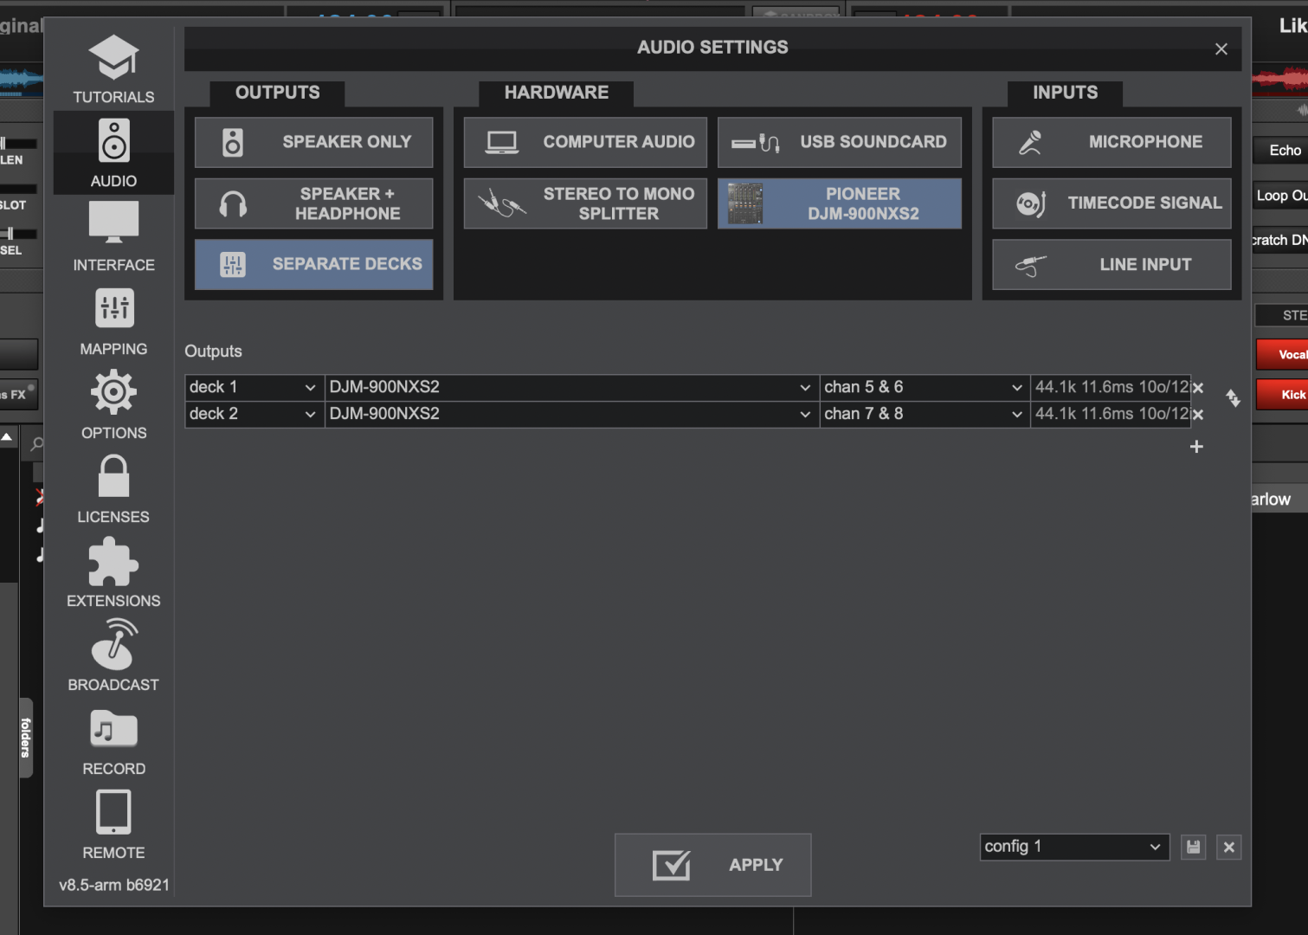
Task: Click the search magnifier in browser
Action: coord(37,444)
